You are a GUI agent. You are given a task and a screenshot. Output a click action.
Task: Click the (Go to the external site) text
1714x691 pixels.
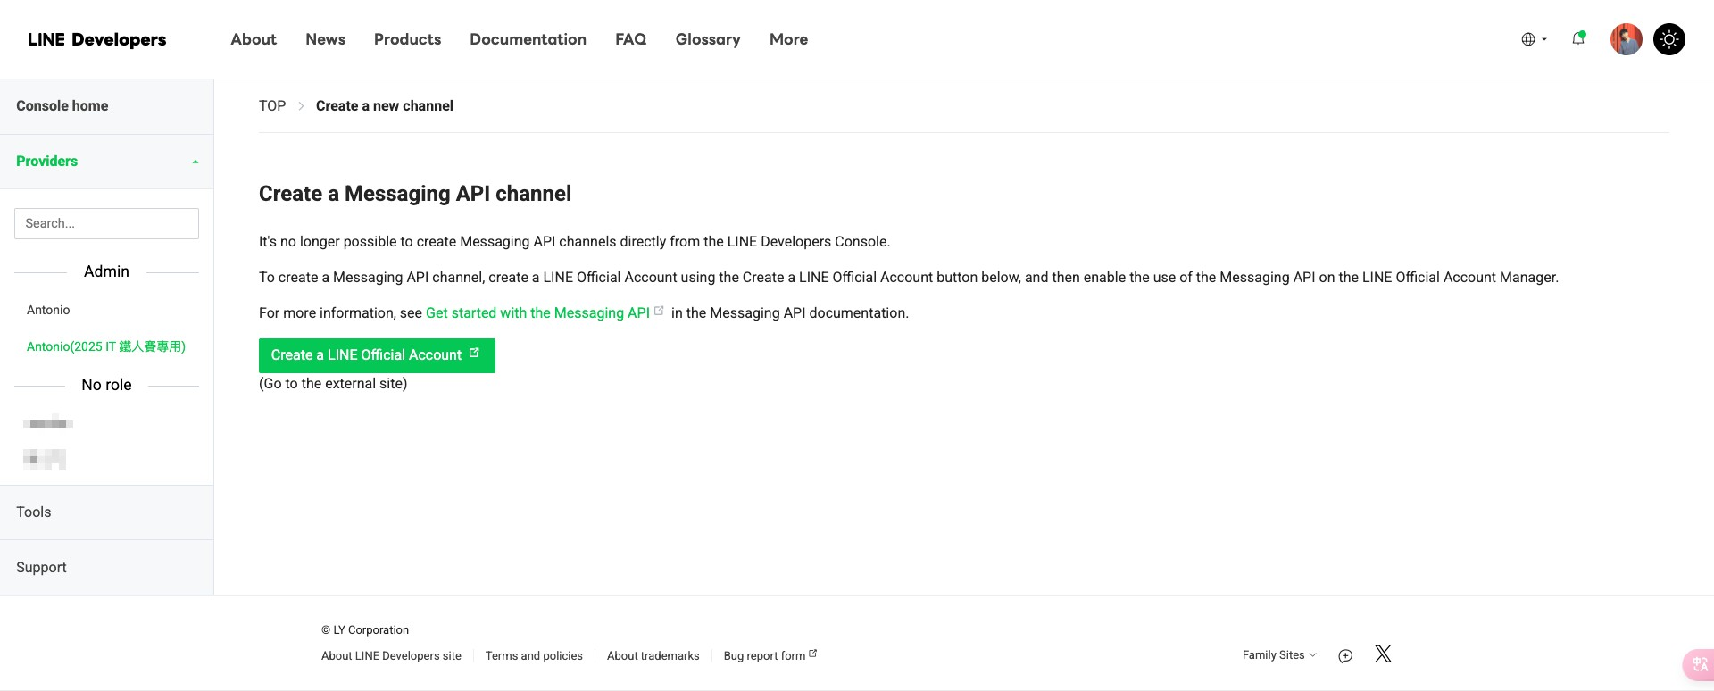(x=333, y=384)
